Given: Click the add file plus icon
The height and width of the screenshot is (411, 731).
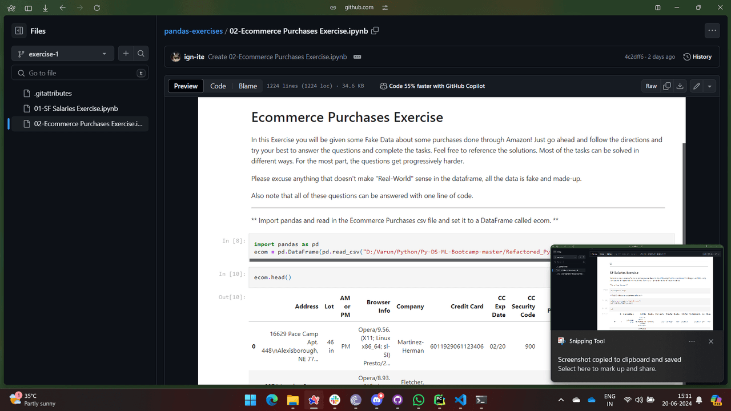Looking at the screenshot, I should (x=126, y=54).
